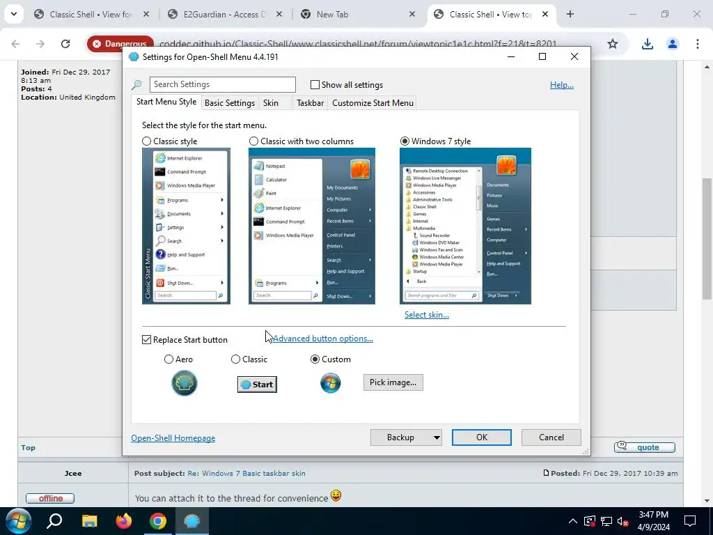Close the E2Guardian browser tab
Viewport: 713px width, 535px height.
pos(279,15)
